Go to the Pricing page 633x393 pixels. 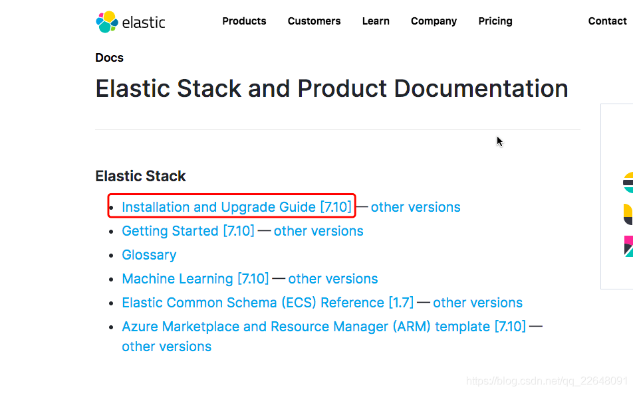click(x=495, y=21)
